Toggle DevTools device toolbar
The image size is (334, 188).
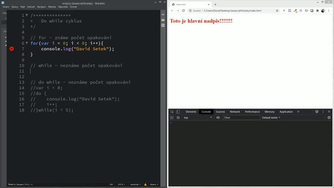(x=178, y=112)
